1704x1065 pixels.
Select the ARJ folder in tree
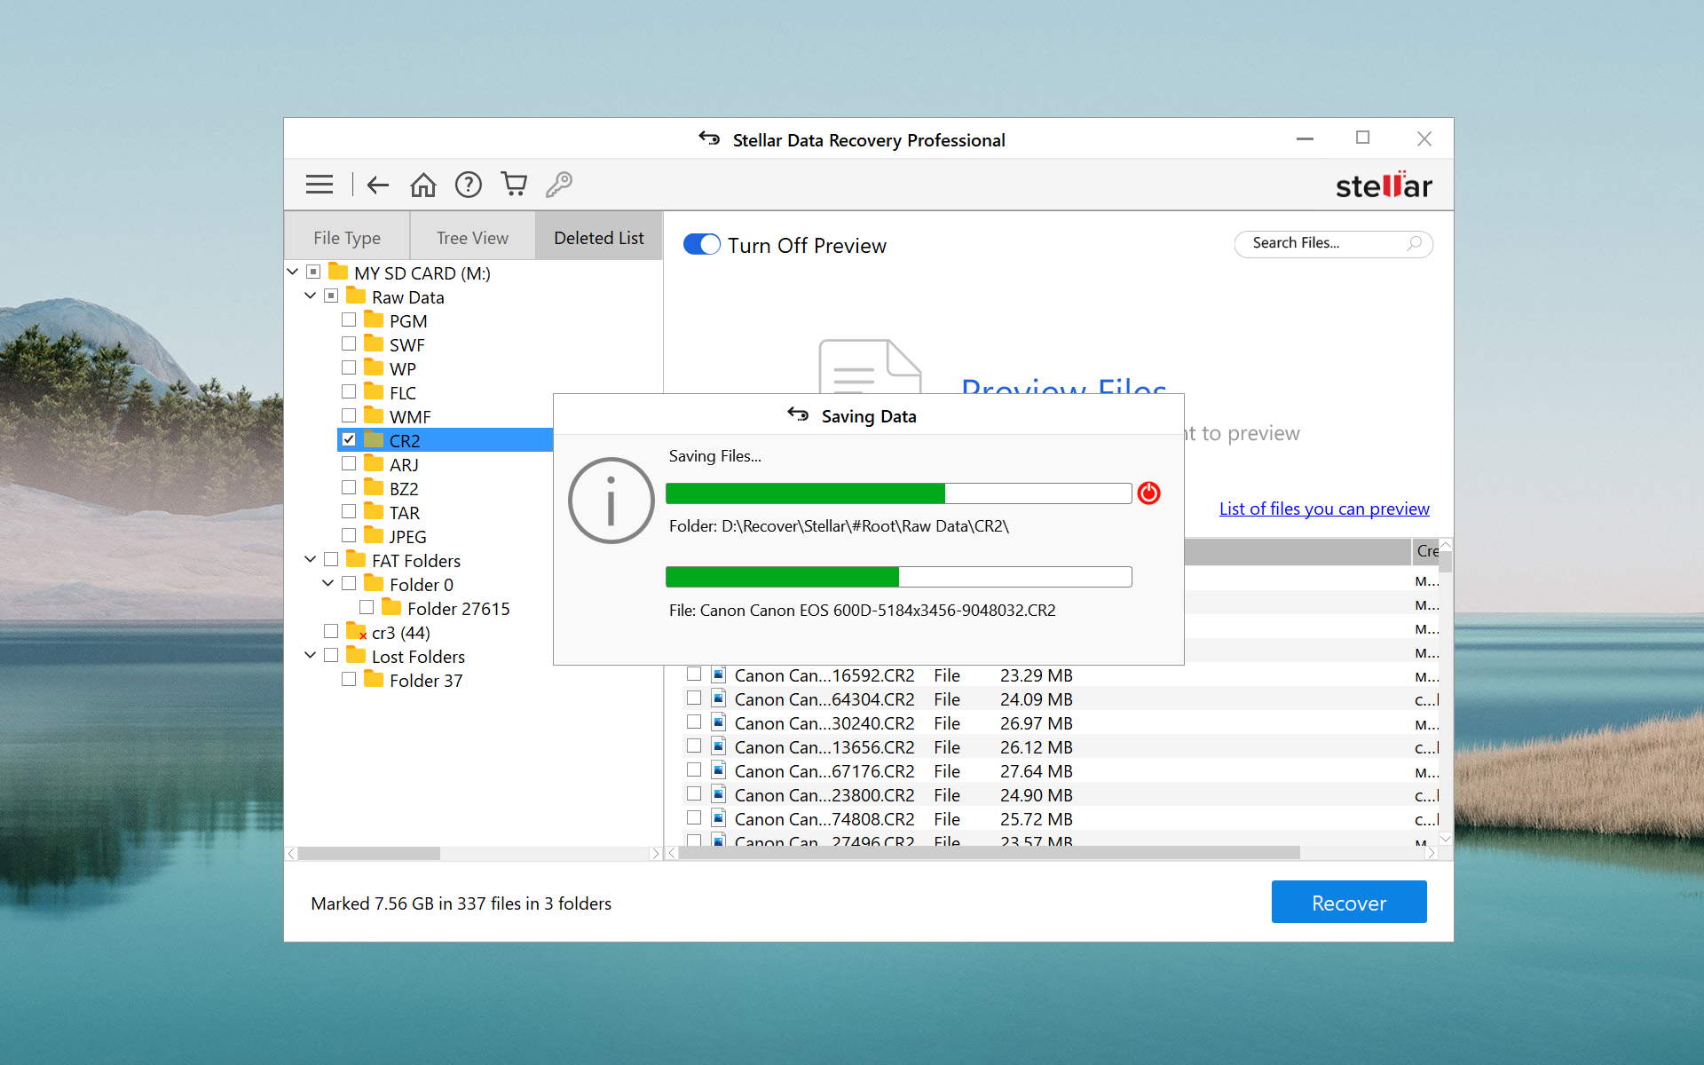click(404, 464)
